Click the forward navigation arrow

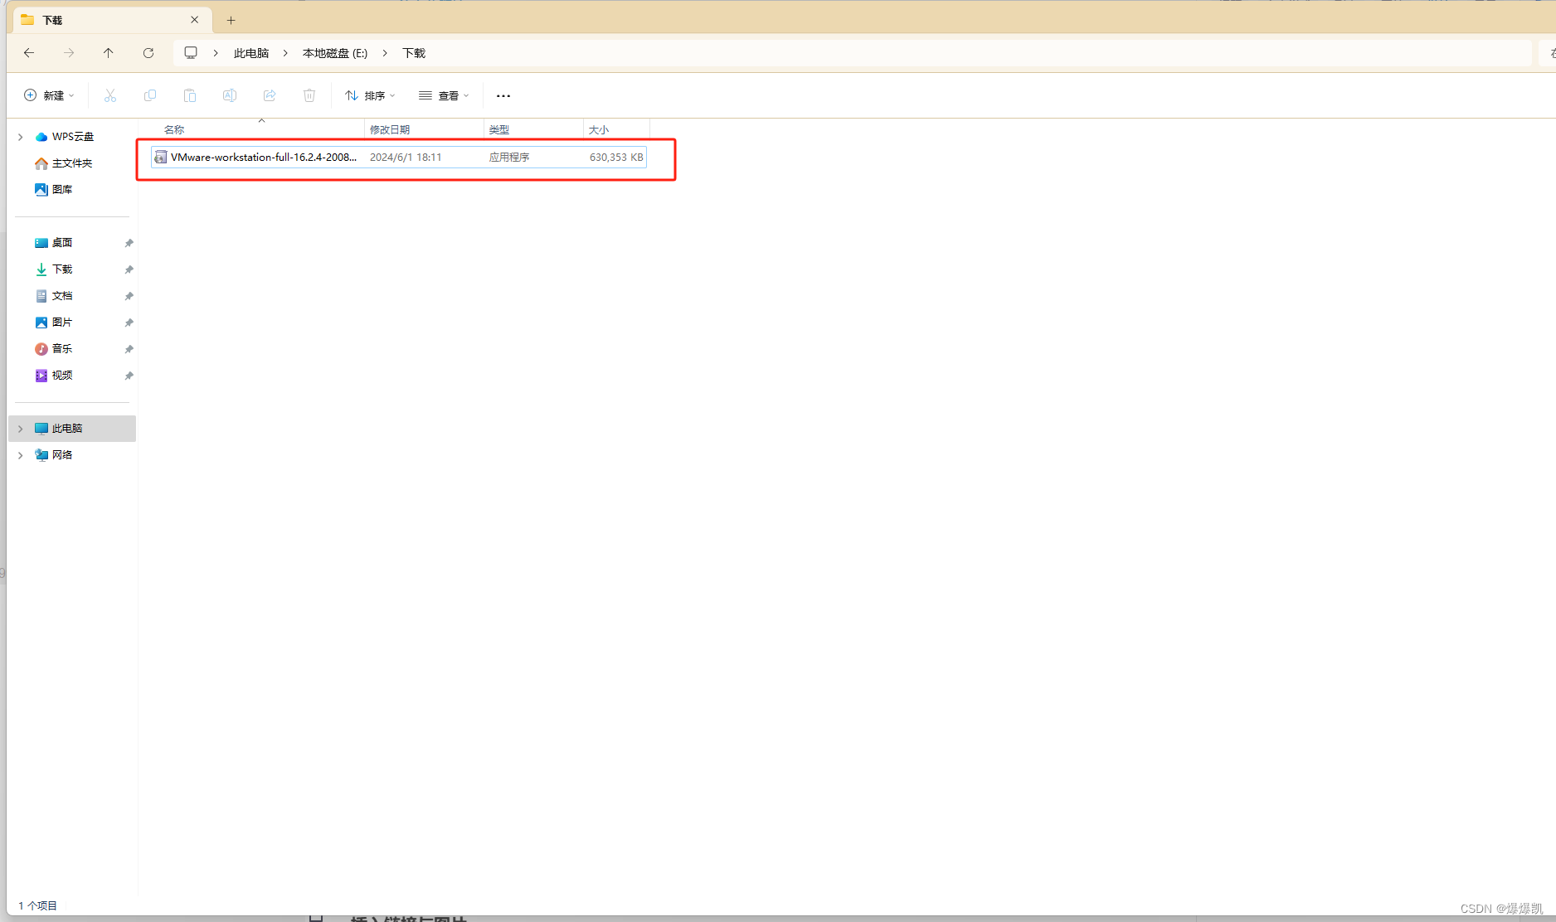pyautogui.click(x=69, y=53)
